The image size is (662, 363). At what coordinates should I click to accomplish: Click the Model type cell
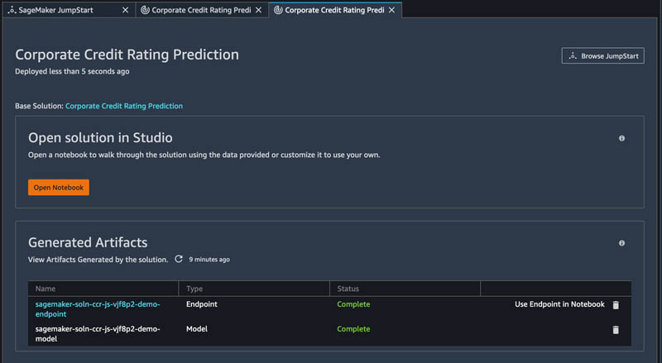click(x=197, y=329)
